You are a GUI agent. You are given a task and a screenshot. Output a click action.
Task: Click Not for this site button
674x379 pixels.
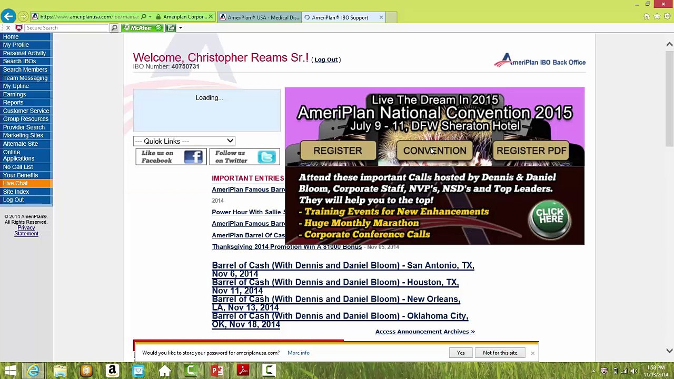(500, 353)
